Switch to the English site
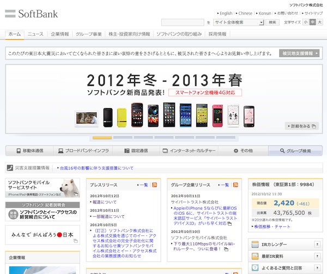The height and width of the screenshot is (274, 327). [226, 13]
